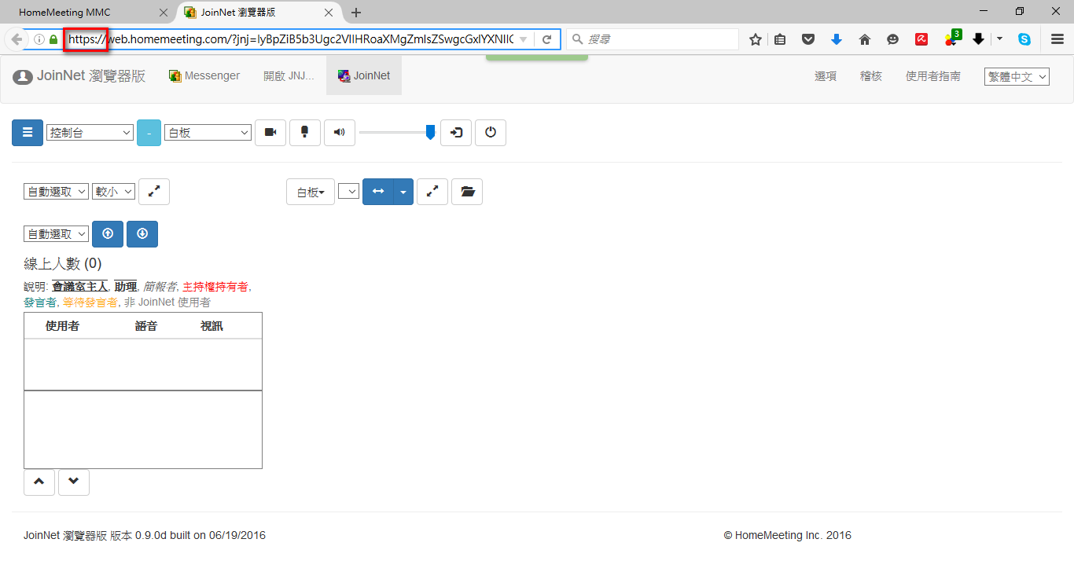
Task: Open the small caret beside black download arrow
Action: pos(999,38)
